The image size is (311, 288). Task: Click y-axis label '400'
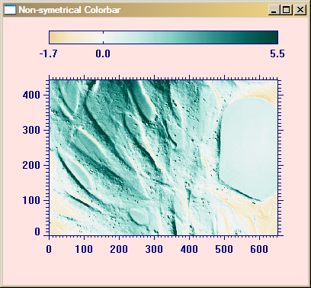tap(31, 95)
